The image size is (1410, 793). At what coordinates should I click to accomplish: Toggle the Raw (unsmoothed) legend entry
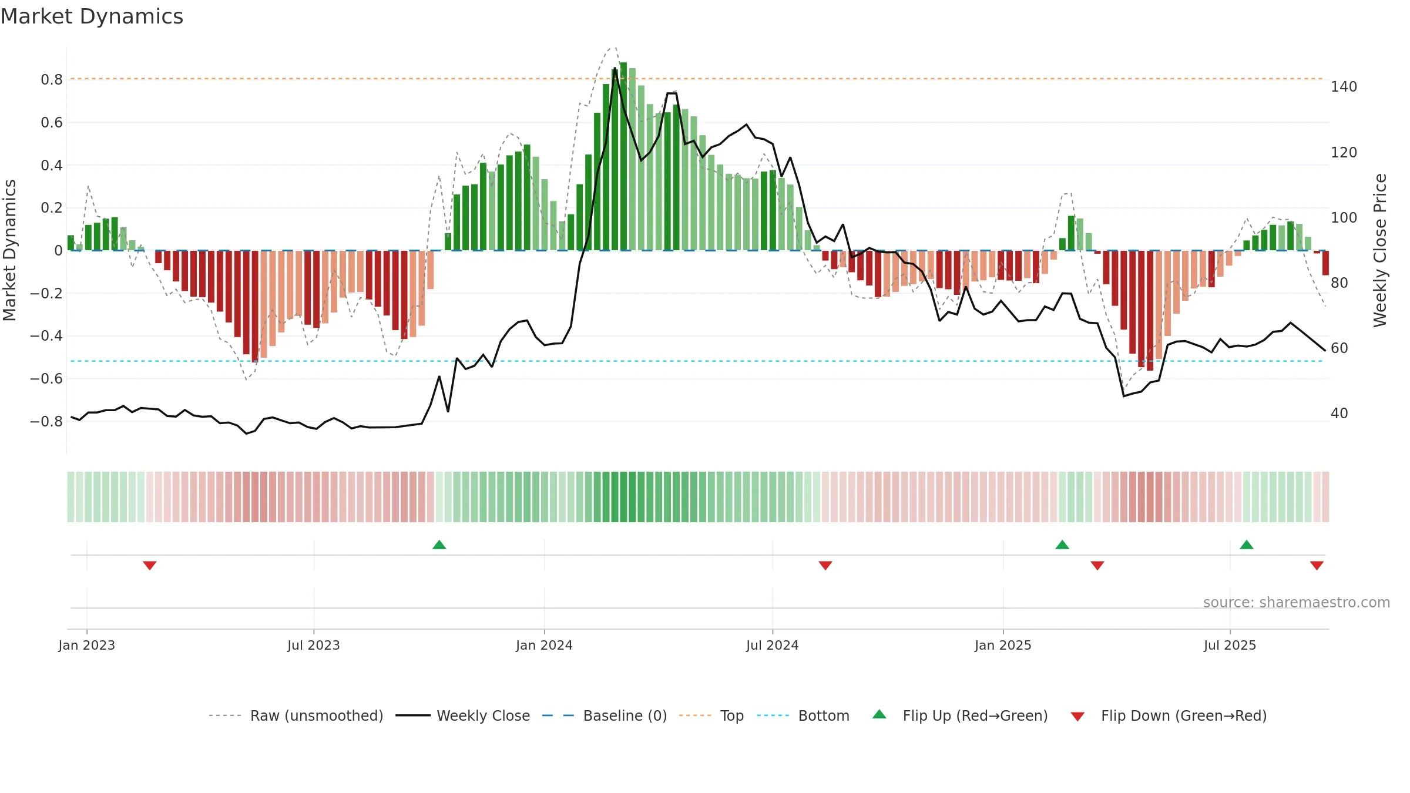coord(296,715)
